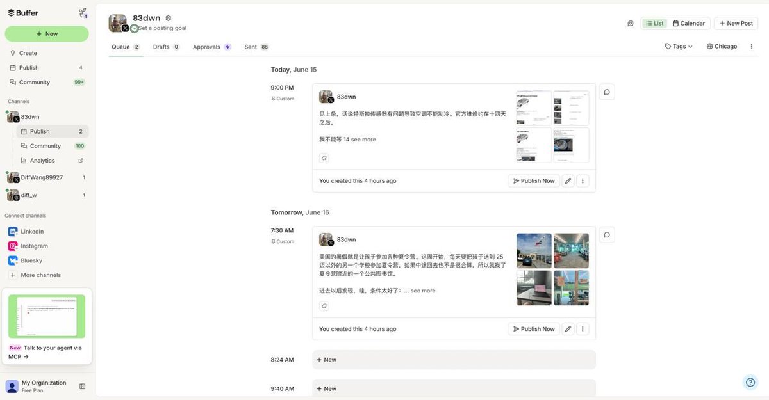Switch to the Sent tab
769x400 pixels.
(x=256, y=47)
